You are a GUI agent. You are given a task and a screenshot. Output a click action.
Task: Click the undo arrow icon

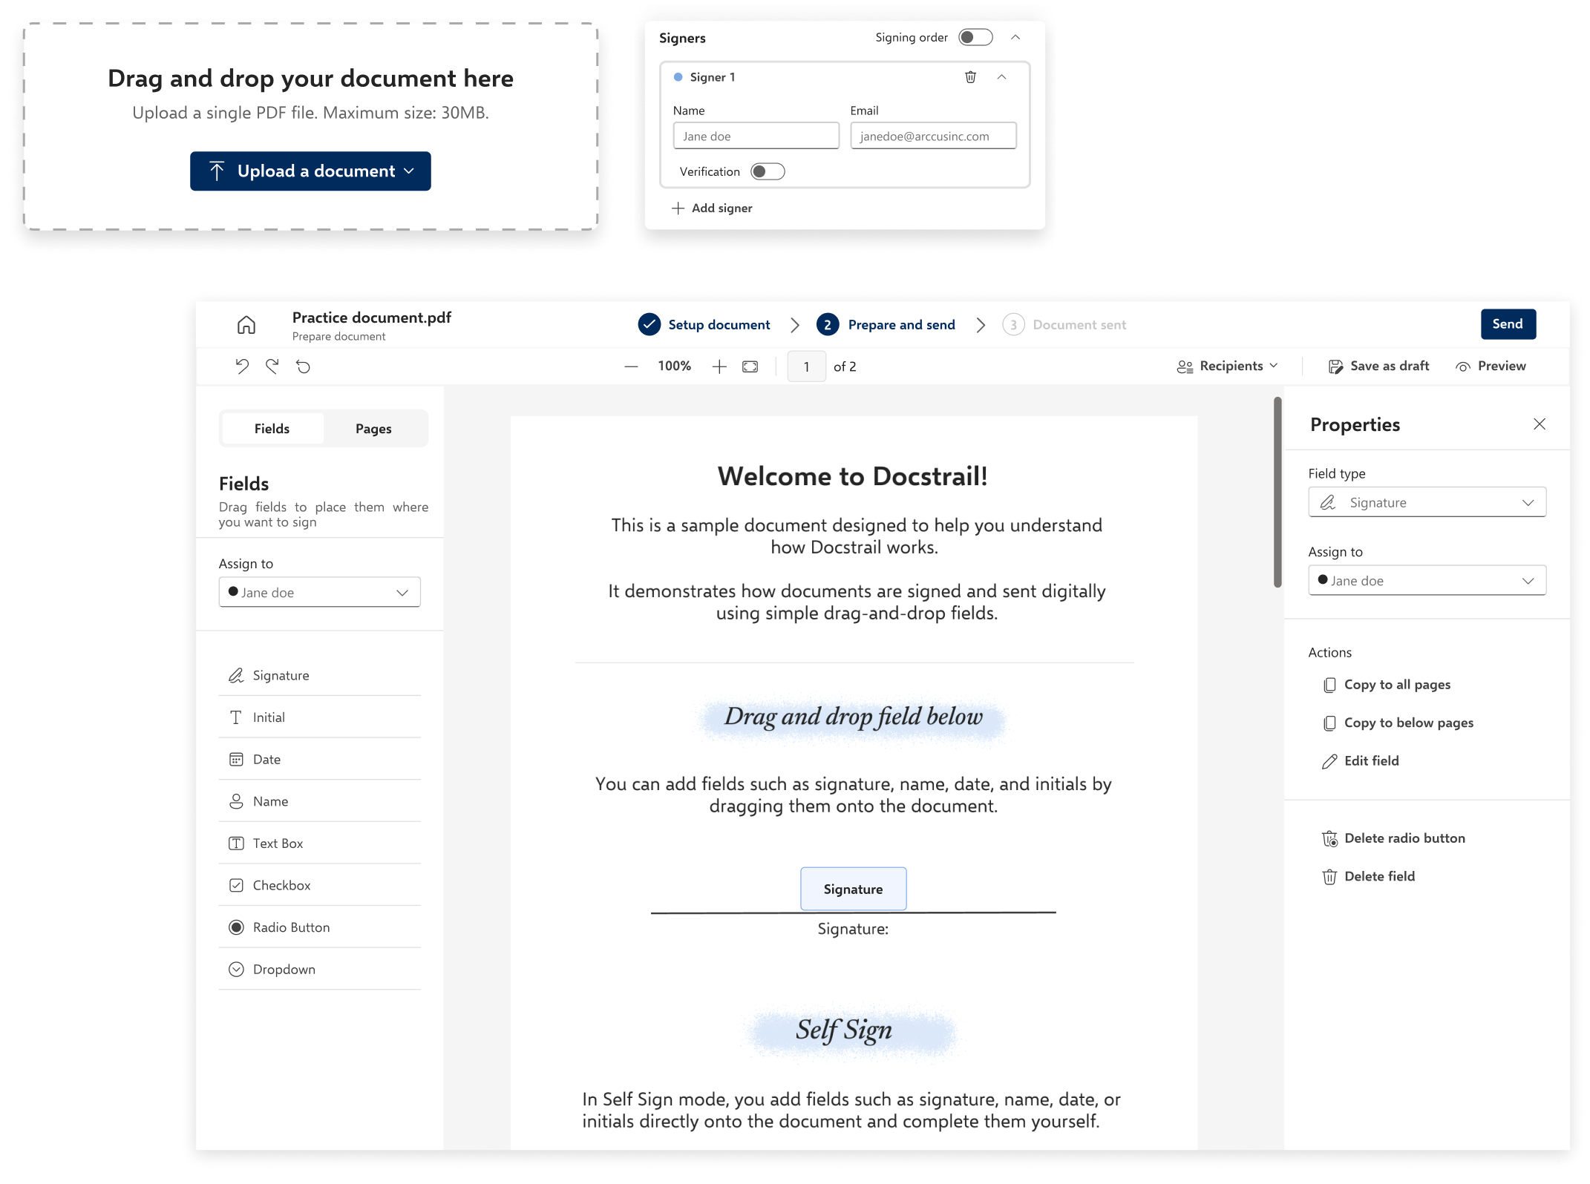[x=242, y=366]
